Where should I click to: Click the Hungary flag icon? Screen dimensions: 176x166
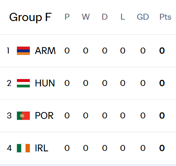coord(23,83)
